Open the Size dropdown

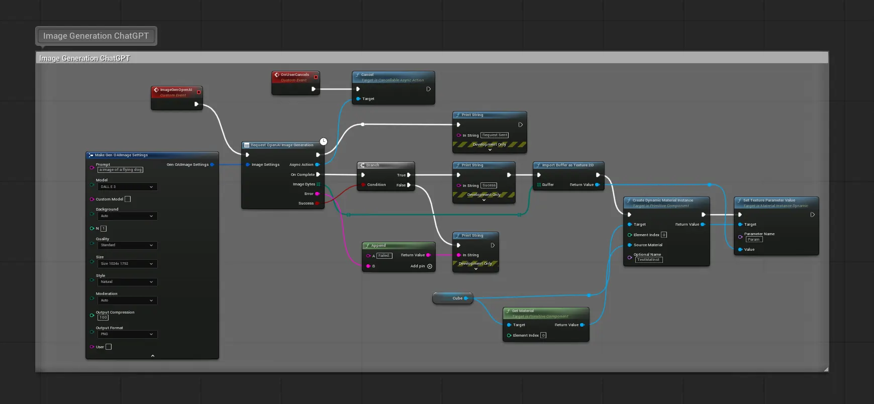pos(127,263)
